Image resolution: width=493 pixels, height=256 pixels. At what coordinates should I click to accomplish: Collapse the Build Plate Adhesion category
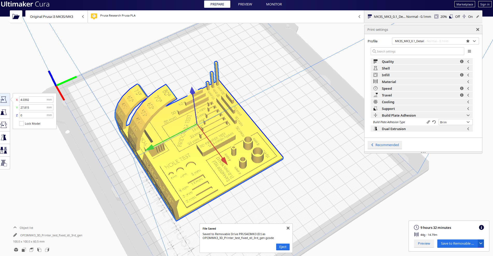[x=422, y=115]
